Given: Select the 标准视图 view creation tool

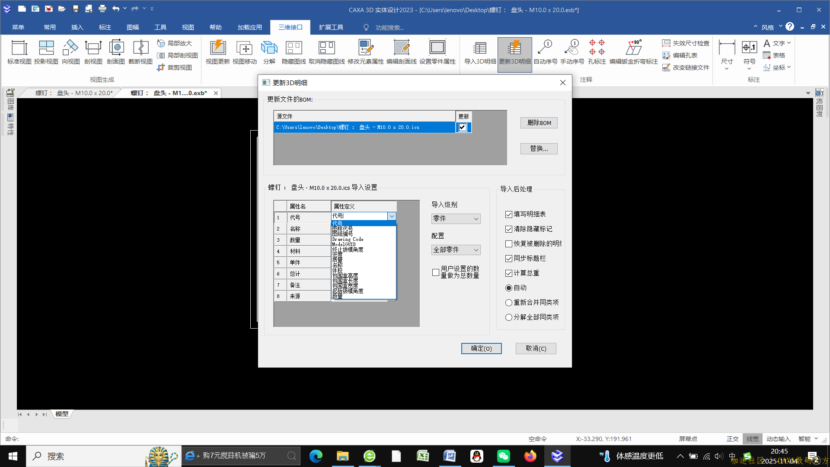Looking at the screenshot, I should click(18, 52).
